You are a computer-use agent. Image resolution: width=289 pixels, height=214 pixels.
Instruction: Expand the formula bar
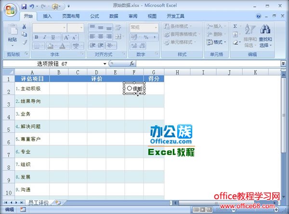click(x=283, y=63)
